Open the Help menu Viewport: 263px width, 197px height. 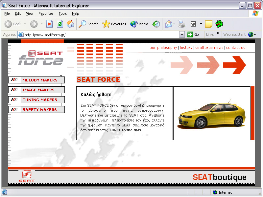[76, 13]
